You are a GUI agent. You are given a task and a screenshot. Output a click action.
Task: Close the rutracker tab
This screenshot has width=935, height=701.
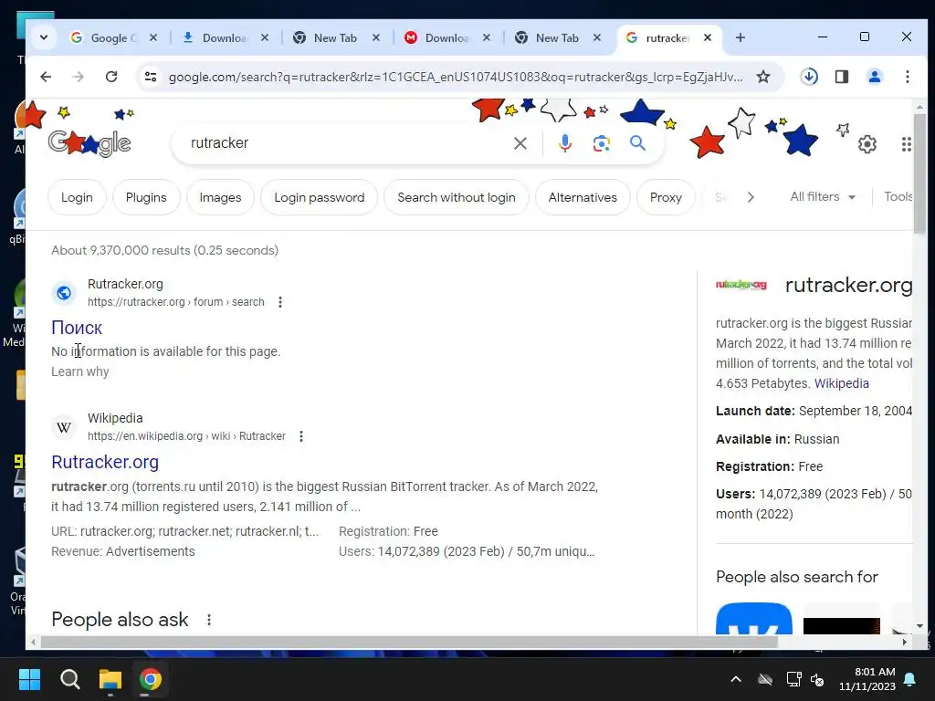[x=708, y=37]
